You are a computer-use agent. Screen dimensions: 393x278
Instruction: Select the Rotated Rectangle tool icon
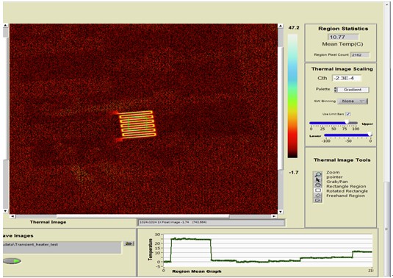pos(318,196)
